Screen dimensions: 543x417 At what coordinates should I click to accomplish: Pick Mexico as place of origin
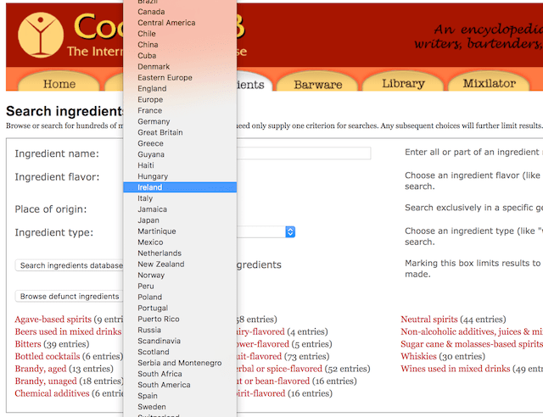click(180, 242)
